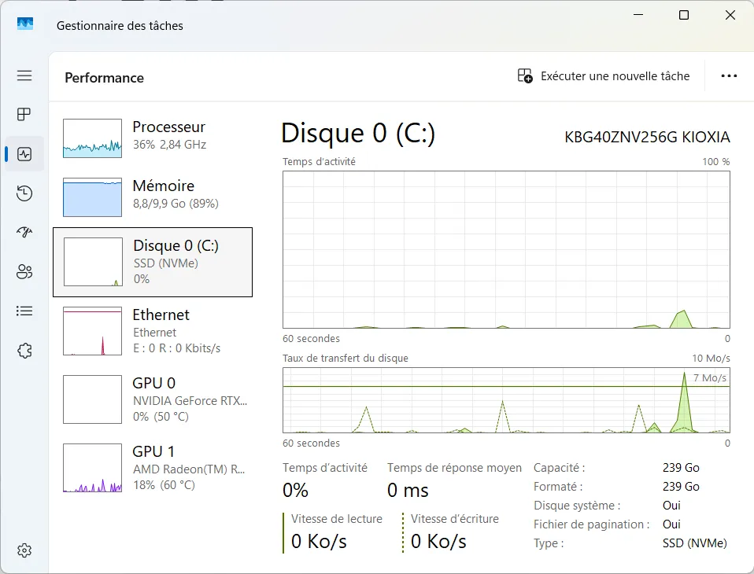Click the Ethernet mini graph thumbnail
The height and width of the screenshot is (574, 754).
point(92,331)
